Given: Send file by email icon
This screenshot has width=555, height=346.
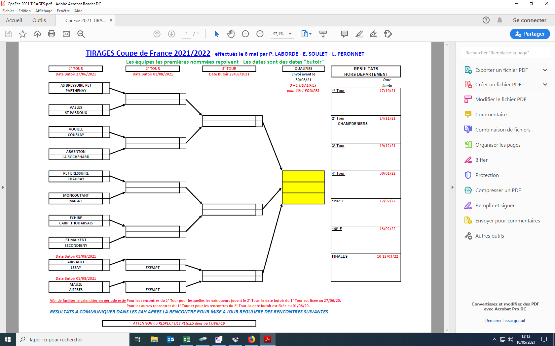Looking at the screenshot, I should tap(66, 34).
